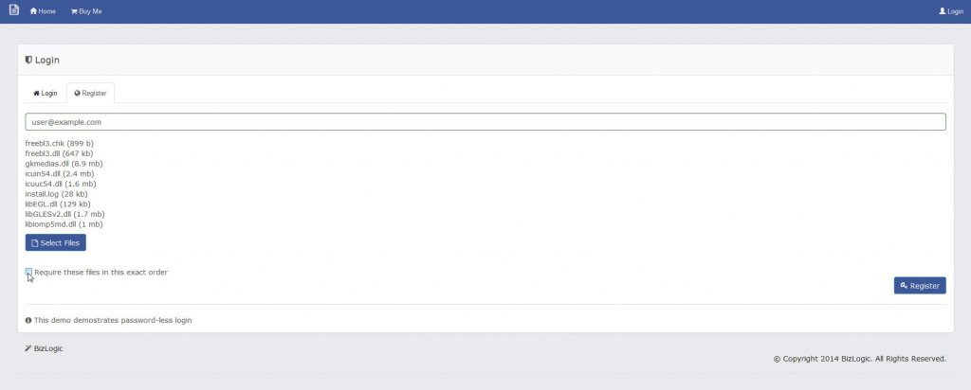
Task: Click the globe icon on Register tab
Action: point(78,94)
